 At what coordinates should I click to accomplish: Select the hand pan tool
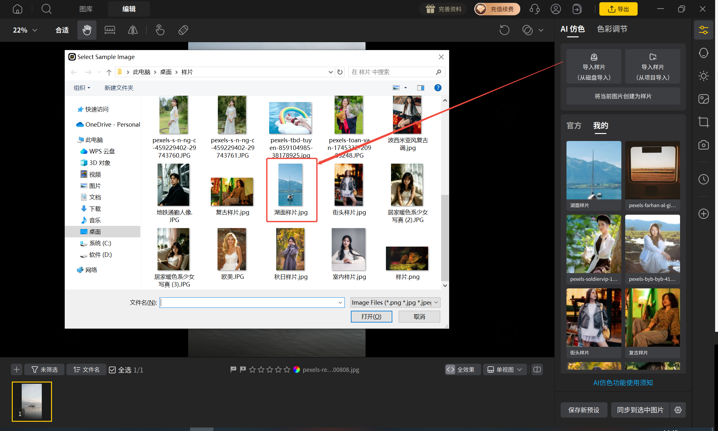coord(87,30)
